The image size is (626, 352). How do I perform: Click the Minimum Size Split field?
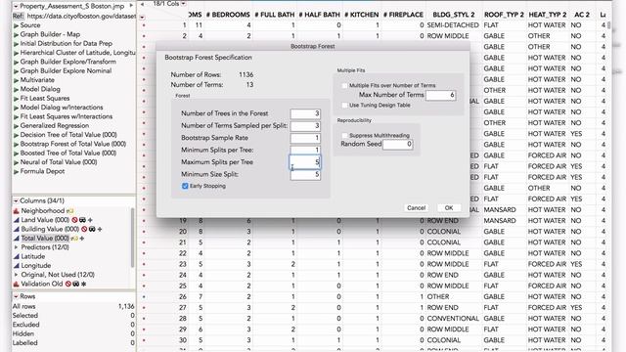(x=305, y=174)
